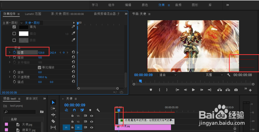This screenshot has height=132, width=259.
Task: Expand the 不透明度 property
Action: [10, 77]
